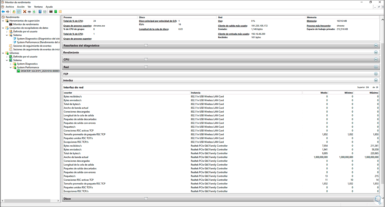
Task: Open the Archivo menu
Action: 9,7
